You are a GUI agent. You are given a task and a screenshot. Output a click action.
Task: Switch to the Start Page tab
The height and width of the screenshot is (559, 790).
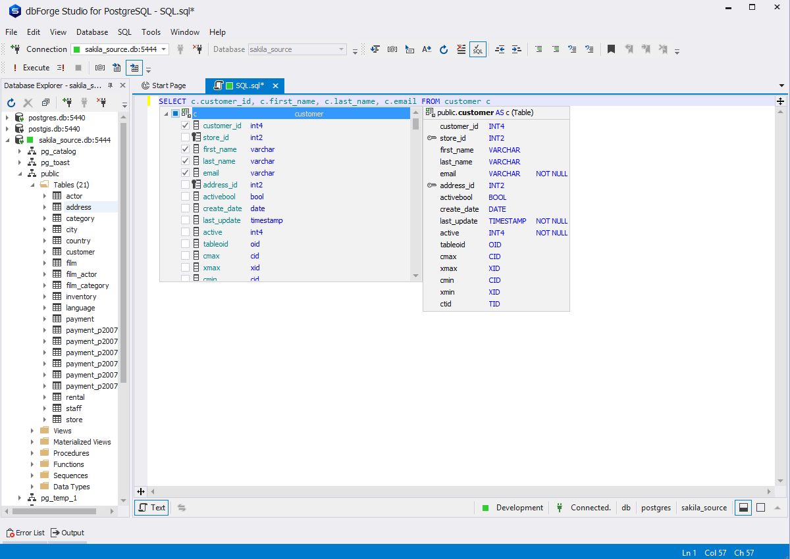(164, 85)
